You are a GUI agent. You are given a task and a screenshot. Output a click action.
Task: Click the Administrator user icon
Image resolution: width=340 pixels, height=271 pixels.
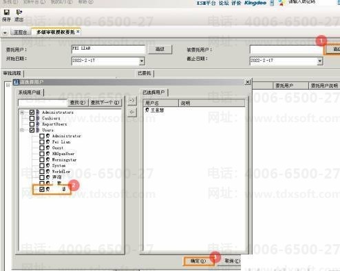(x=47, y=136)
